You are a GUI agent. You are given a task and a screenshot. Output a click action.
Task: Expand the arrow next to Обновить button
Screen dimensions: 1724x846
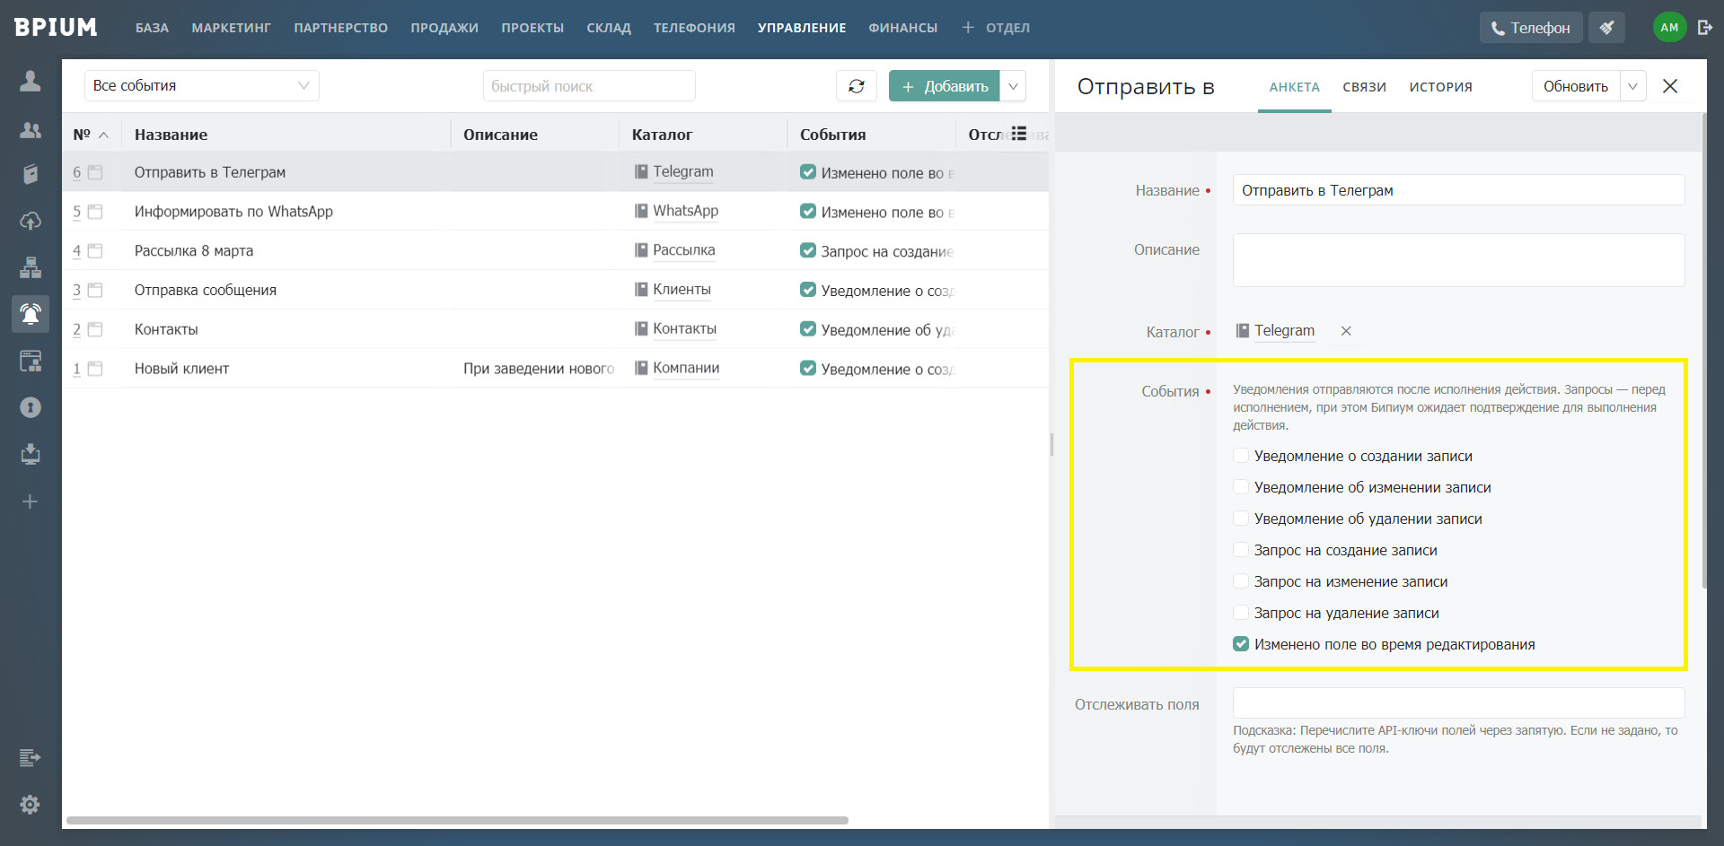click(x=1632, y=86)
